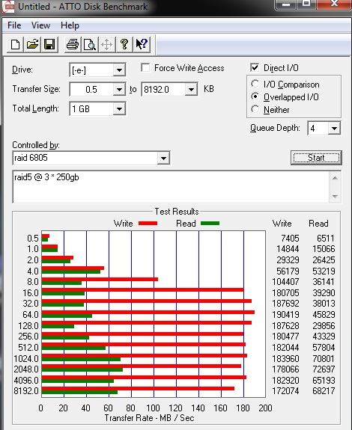Click the ATTO application icon in title bar

point(7,6)
